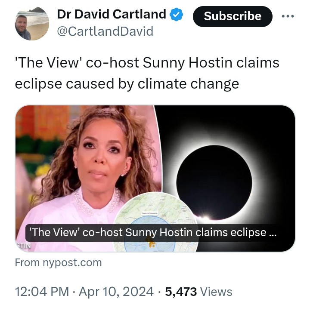Screen dimensions: 310x314
Task: Open the Apr 10, 2024 date link
Action: pyautogui.click(x=115, y=292)
